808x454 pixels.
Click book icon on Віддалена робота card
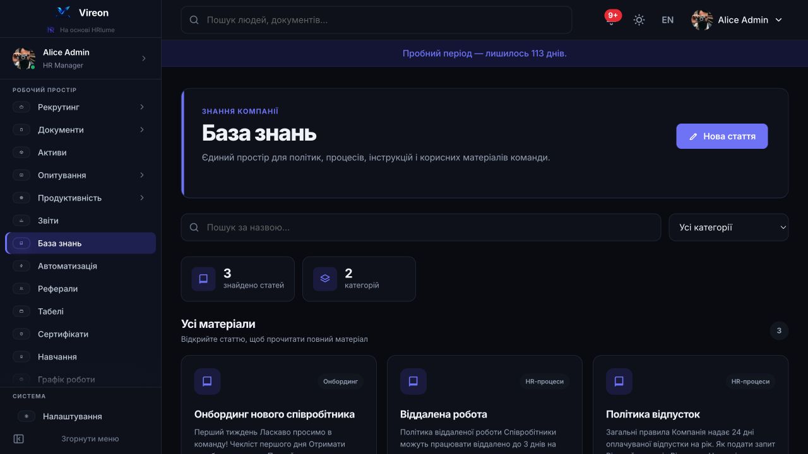pyautogui.click(x=413, y=381)
